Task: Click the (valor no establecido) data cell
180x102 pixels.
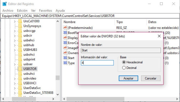Action: coord(163,28)
